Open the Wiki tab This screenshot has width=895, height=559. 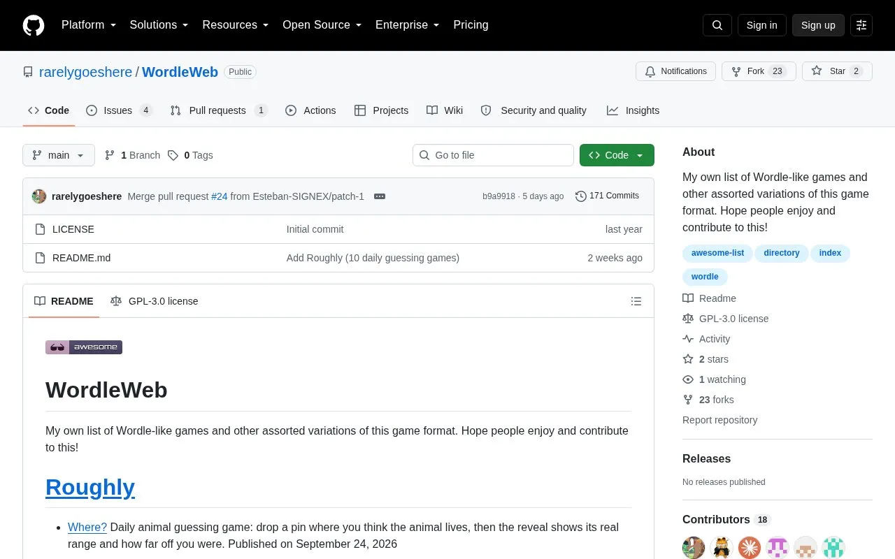click(445, 110)
